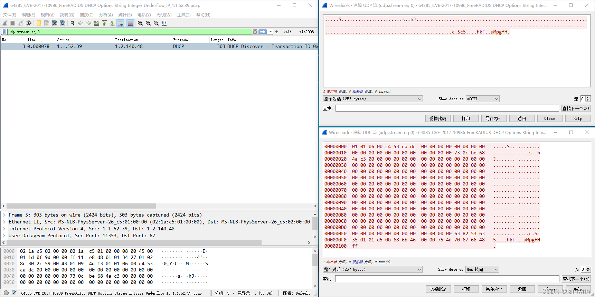
Task: Click 查找 input field in lower stream window
Action: coord(447,279)
